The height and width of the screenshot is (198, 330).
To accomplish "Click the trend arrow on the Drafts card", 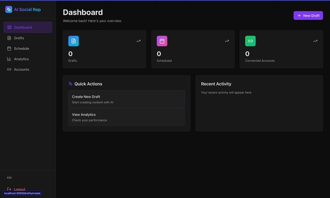I will tap(138, 41).
